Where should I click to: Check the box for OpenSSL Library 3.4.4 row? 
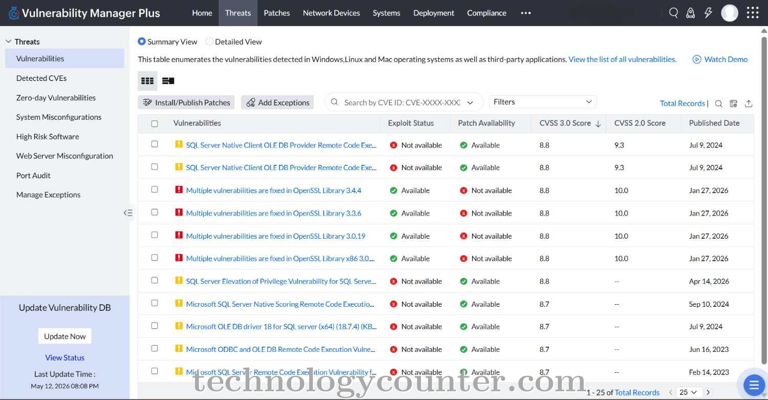[x=155, y=190]
